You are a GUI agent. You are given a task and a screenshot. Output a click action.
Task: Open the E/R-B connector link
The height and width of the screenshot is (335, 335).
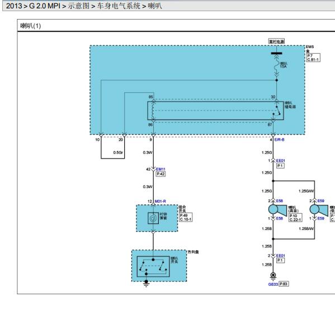pos(279,140)
